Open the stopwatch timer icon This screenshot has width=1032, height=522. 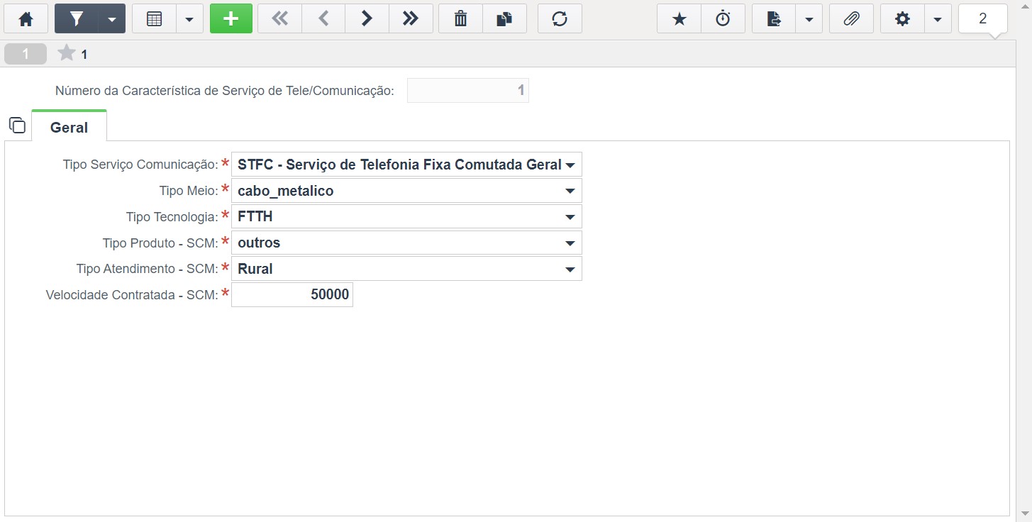tap(723, 19)
